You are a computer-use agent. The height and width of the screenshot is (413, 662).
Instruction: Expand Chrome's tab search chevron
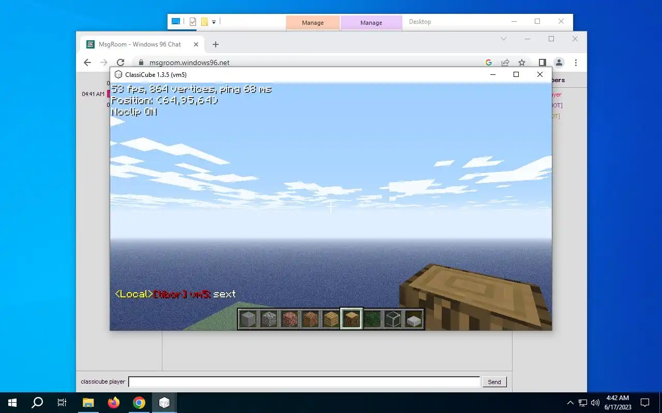tap(504, 39)
